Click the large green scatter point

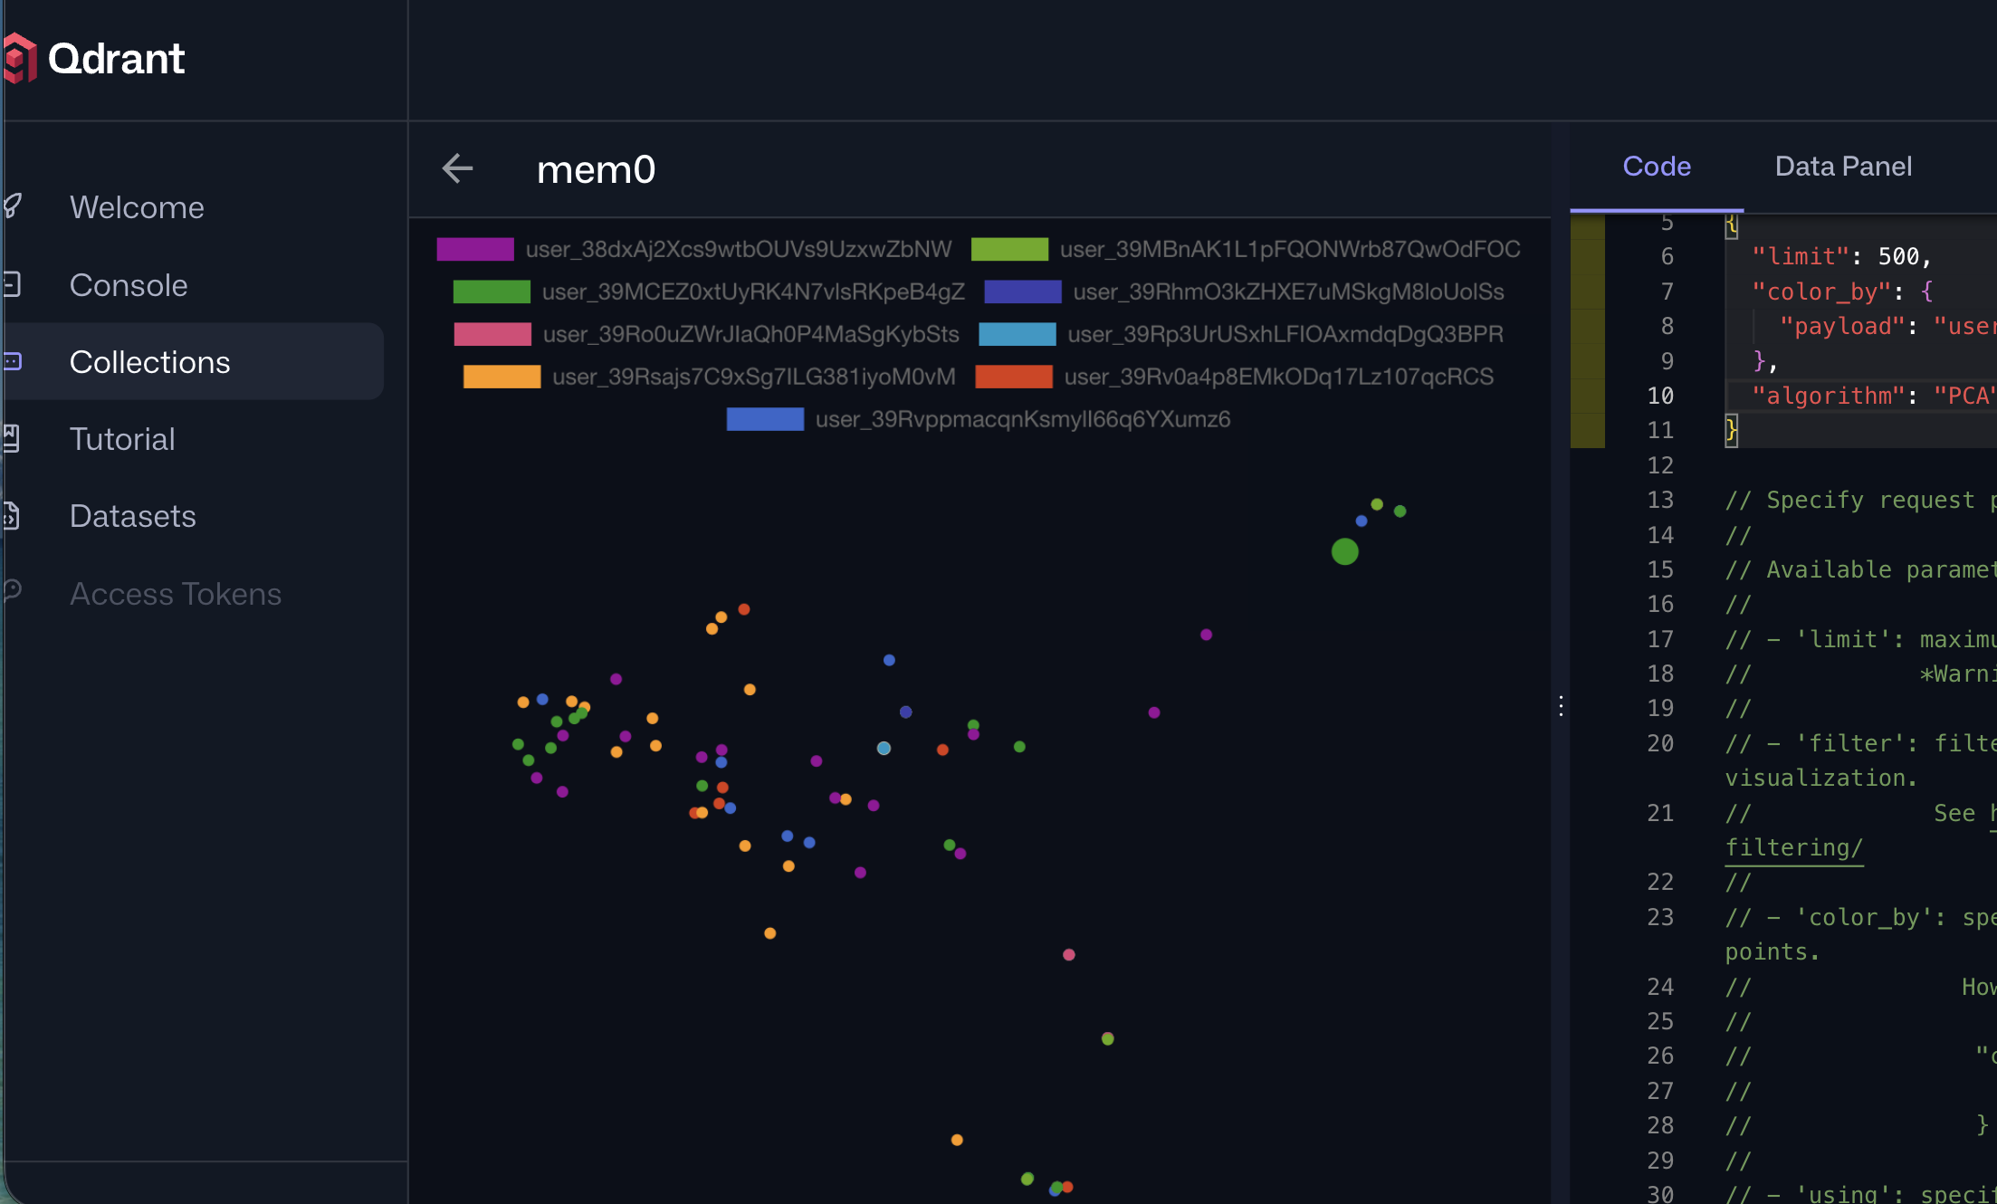point(1344,551)
